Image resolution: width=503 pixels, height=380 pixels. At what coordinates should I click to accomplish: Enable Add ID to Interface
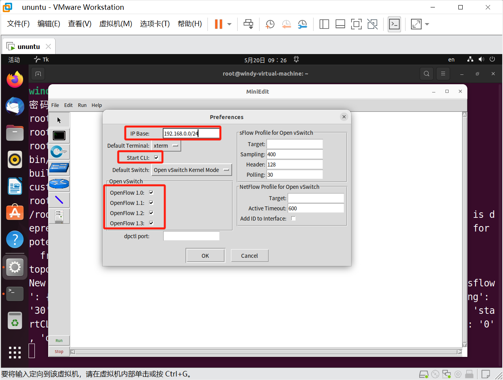point(293,218)
